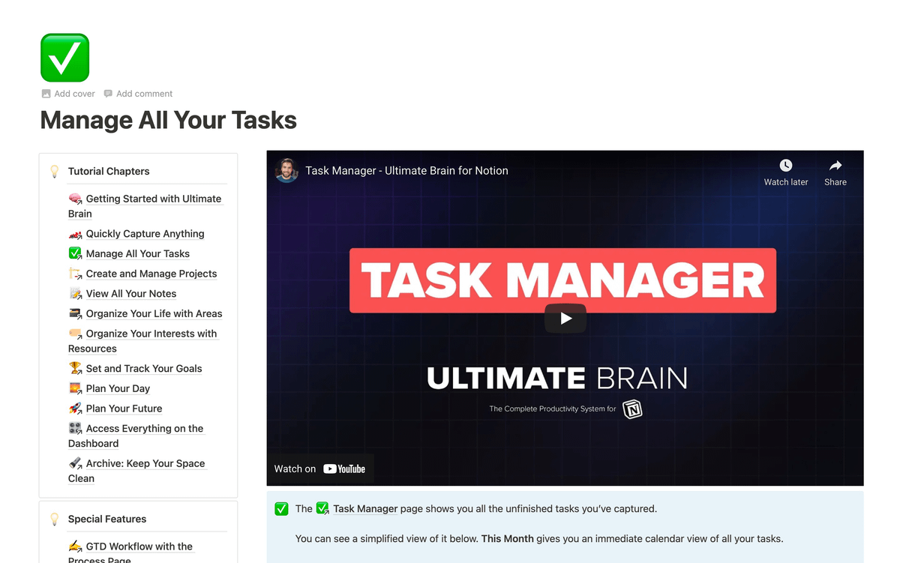Click the Share arrow icon on video
Viewport: 900px width, 563px height.
click(835, 166)
